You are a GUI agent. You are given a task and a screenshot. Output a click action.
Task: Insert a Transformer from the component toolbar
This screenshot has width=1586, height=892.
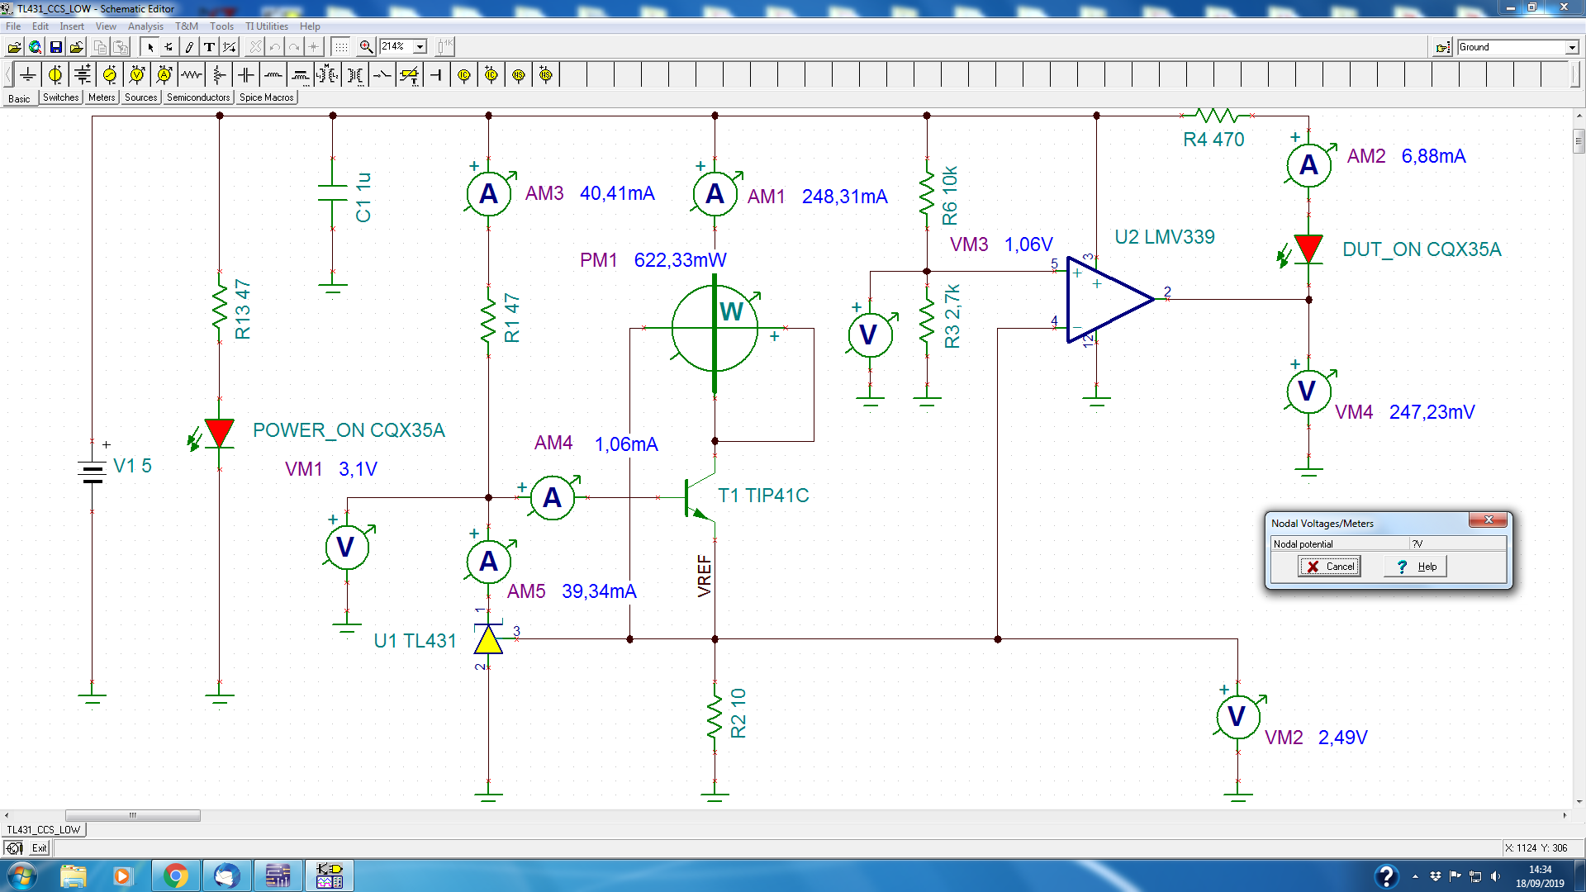point(355,75)
